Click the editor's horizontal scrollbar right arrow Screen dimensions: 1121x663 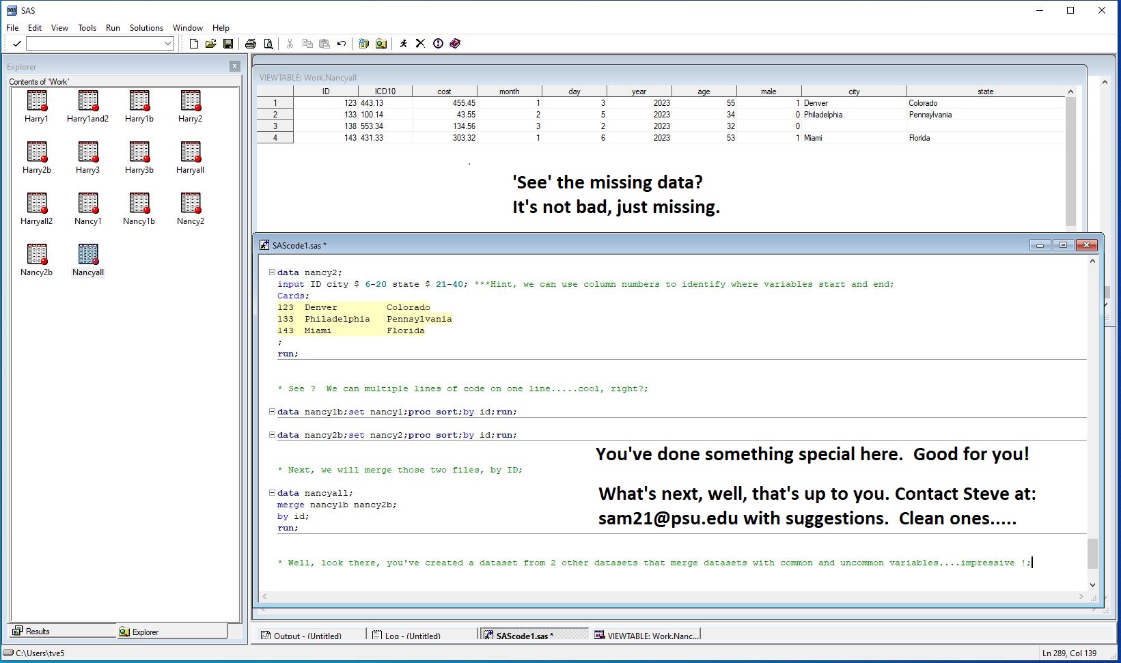point(1081,597)
